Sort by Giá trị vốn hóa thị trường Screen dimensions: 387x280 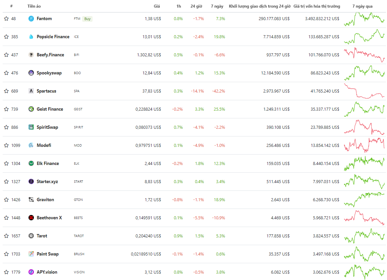click(316, 6)
